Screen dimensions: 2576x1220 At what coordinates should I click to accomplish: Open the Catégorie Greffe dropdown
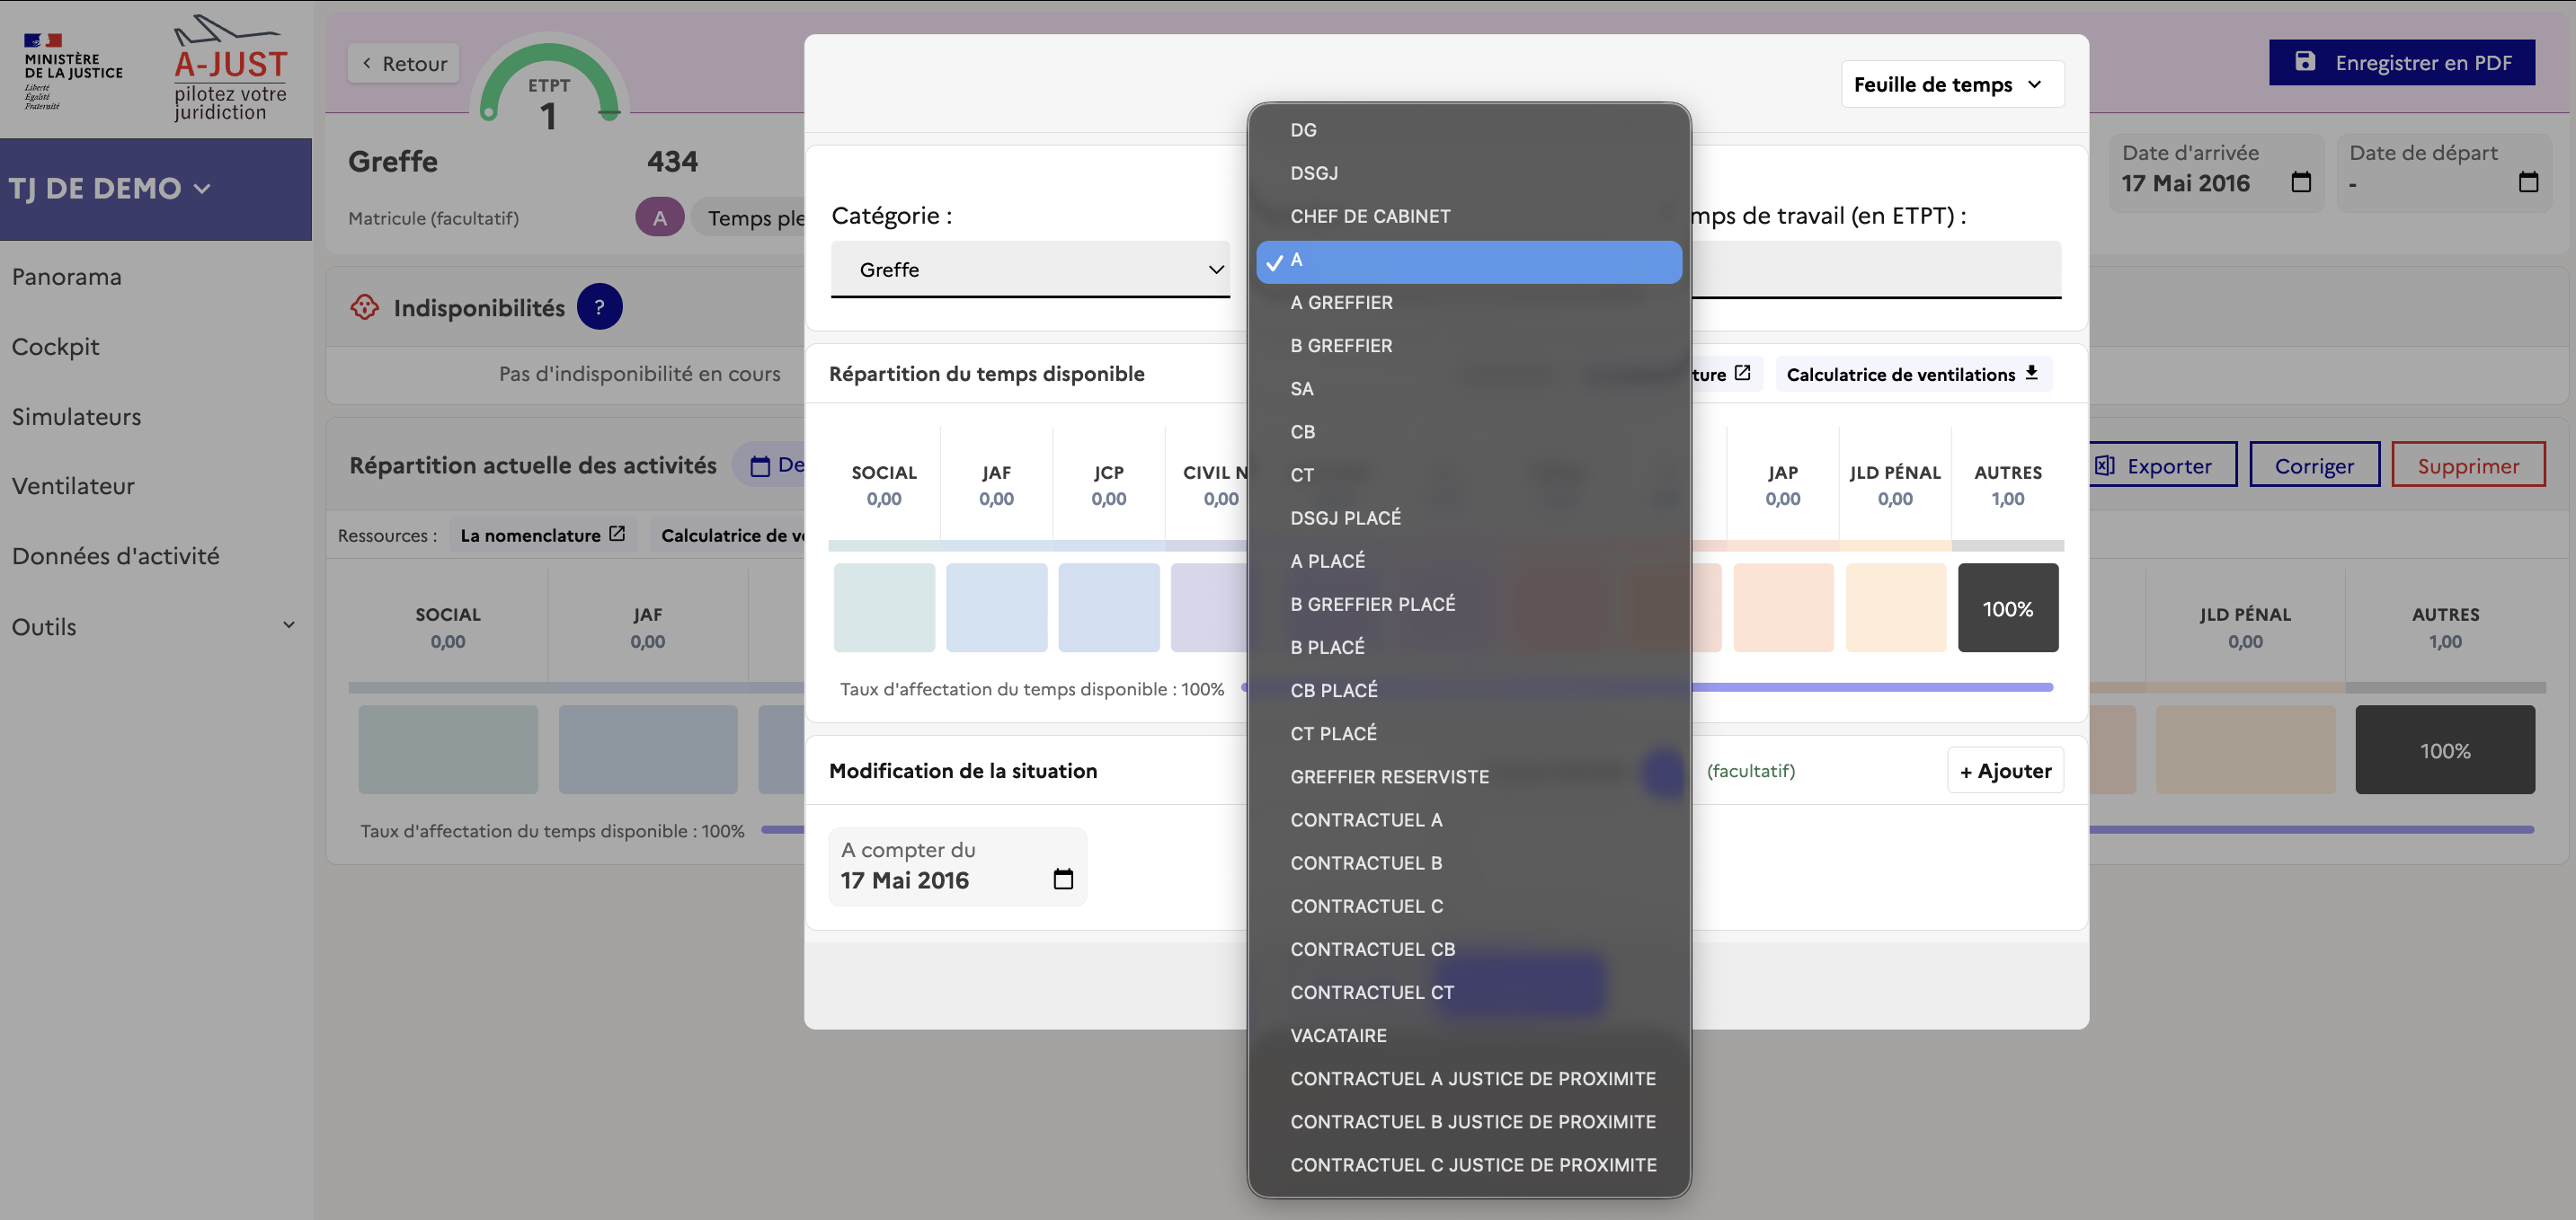[x=1030, y=270]
